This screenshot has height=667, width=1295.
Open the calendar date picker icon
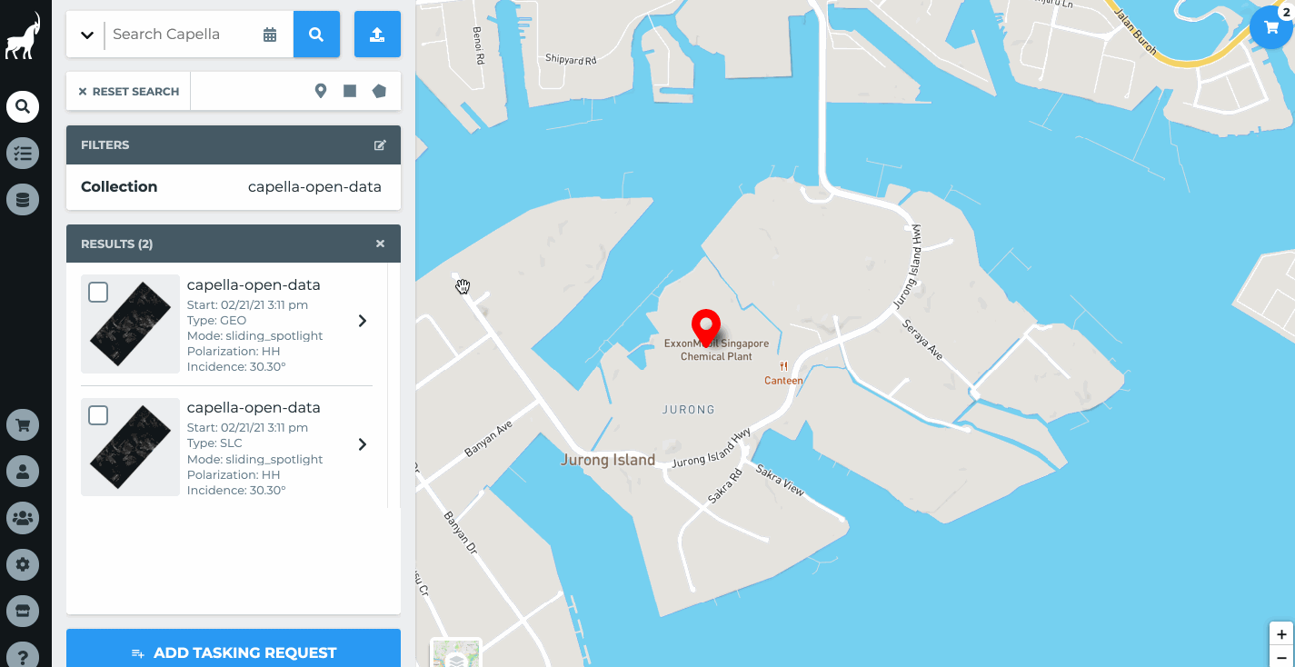point(270,35)
